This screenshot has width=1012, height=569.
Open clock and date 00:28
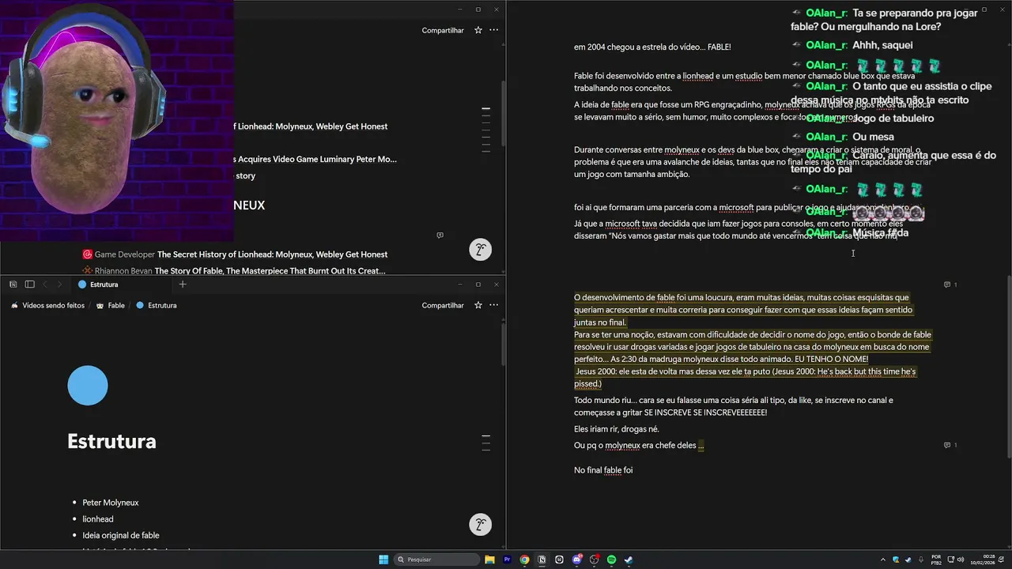tap(983, 560)
